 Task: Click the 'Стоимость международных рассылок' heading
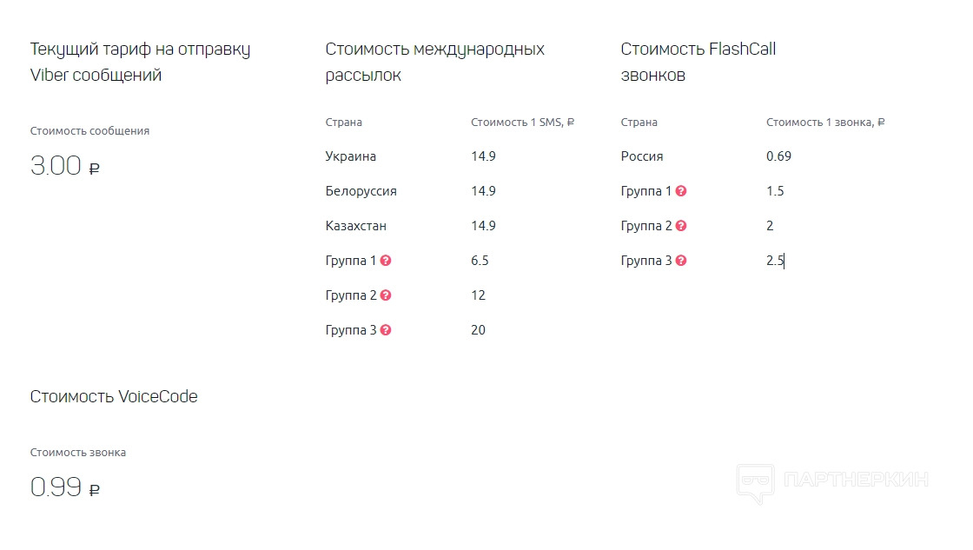click(x=434, y=62)
